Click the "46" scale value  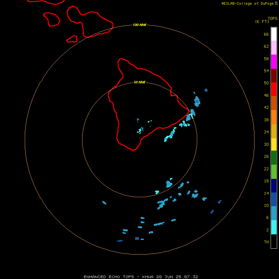(266, 95)
